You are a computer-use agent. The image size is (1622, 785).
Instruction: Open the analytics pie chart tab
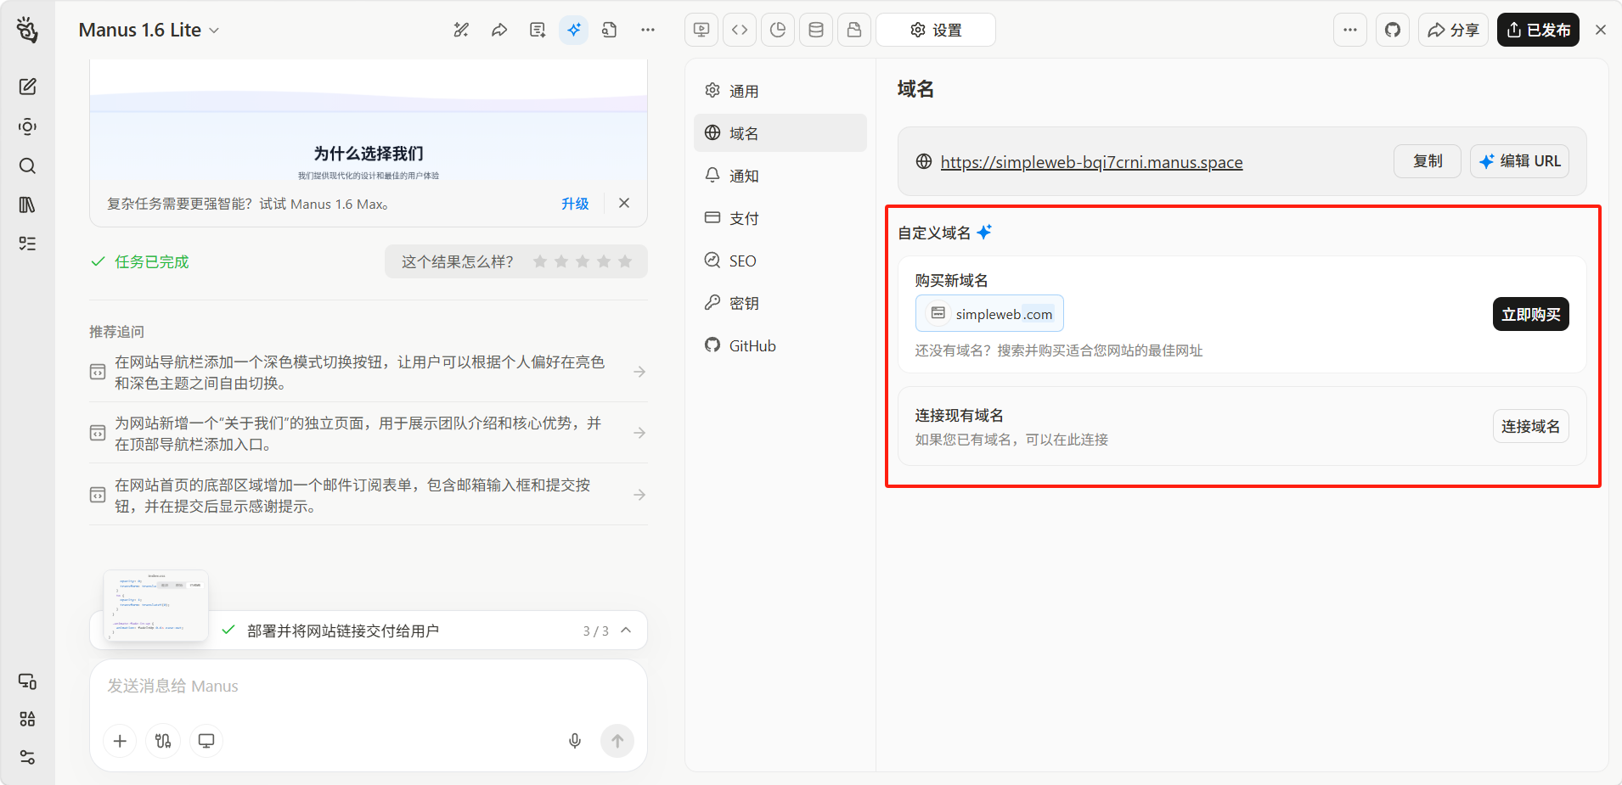[x=778, y=30]
